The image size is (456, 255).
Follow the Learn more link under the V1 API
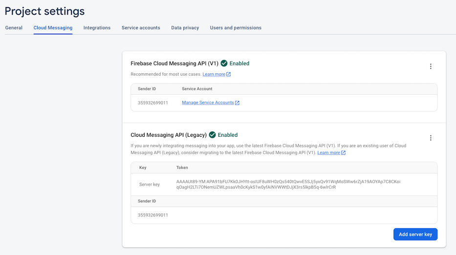(x=214, y=74)
